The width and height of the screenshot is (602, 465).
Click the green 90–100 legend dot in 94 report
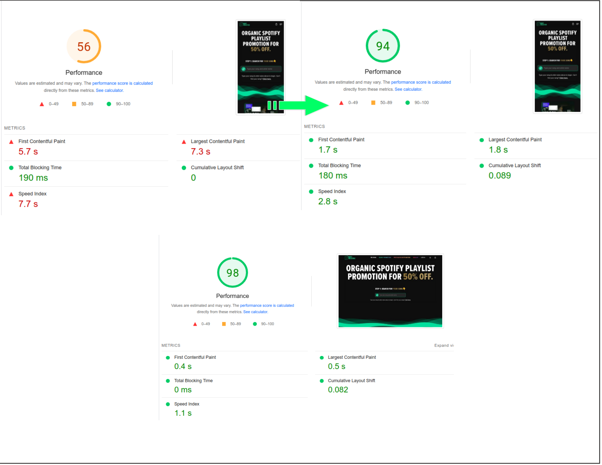pos(408,103)
